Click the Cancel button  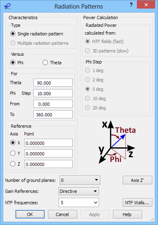63,214
